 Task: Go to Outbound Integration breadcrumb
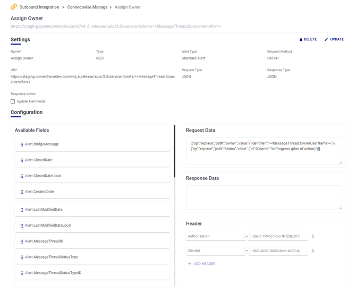click(39, 7)
